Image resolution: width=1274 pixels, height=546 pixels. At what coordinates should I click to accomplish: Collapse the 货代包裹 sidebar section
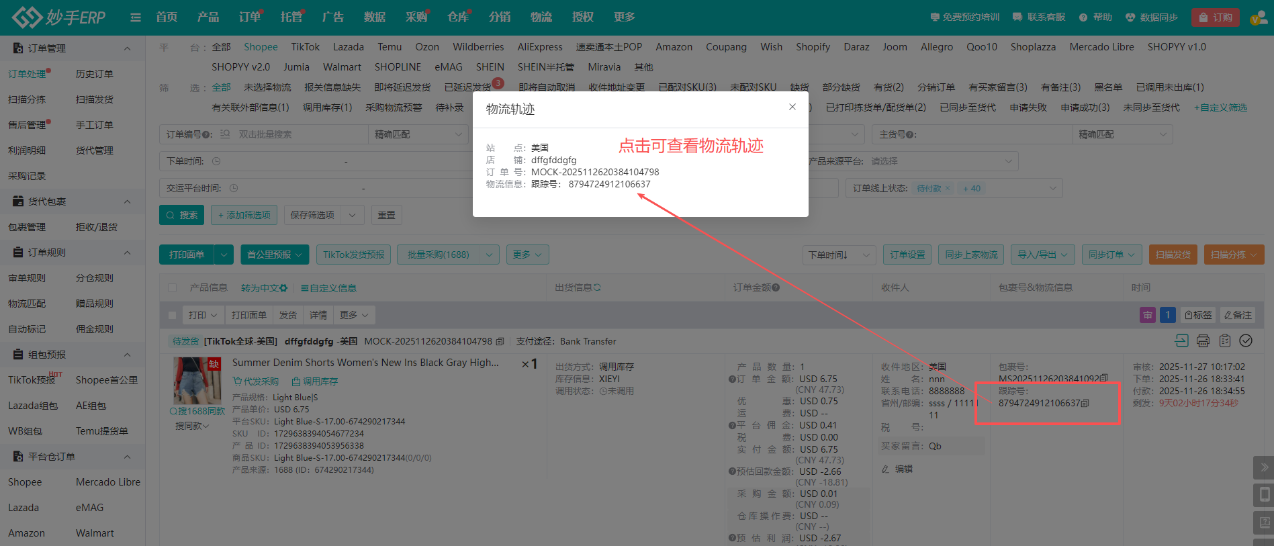coord(127,201)
